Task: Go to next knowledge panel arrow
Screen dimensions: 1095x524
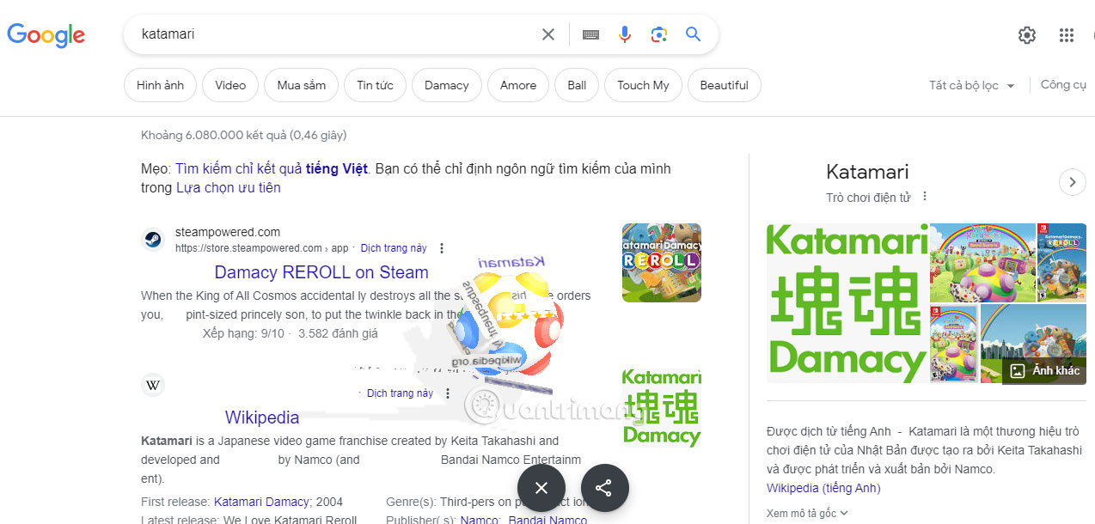Action: [1072, 182]
